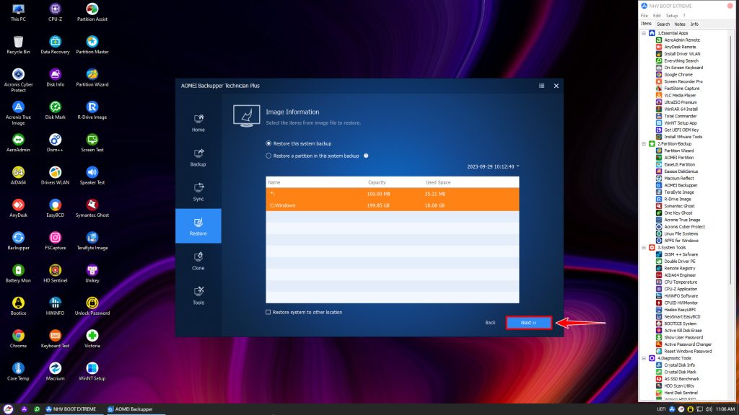
Task: Open AOMEI Backupper entry in NHV list
Action: [x=681, y=185]
